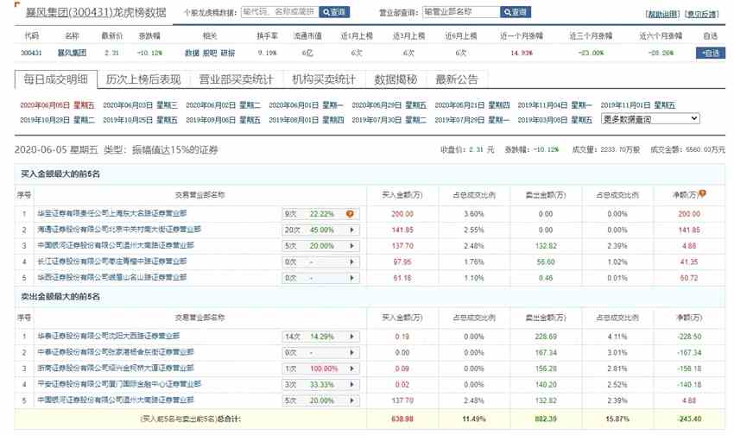Click the 近一个月涨幅 value 14.93%
734x435 pixels.
pyautogui.click(x=522, y=54)
